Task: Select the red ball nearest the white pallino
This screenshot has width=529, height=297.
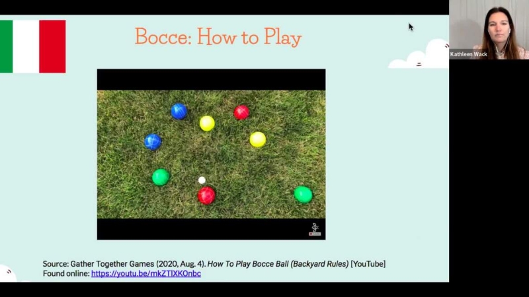Action: click(206, 195)
